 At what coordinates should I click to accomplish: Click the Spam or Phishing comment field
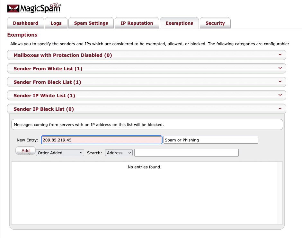click(x=210, y=140)
